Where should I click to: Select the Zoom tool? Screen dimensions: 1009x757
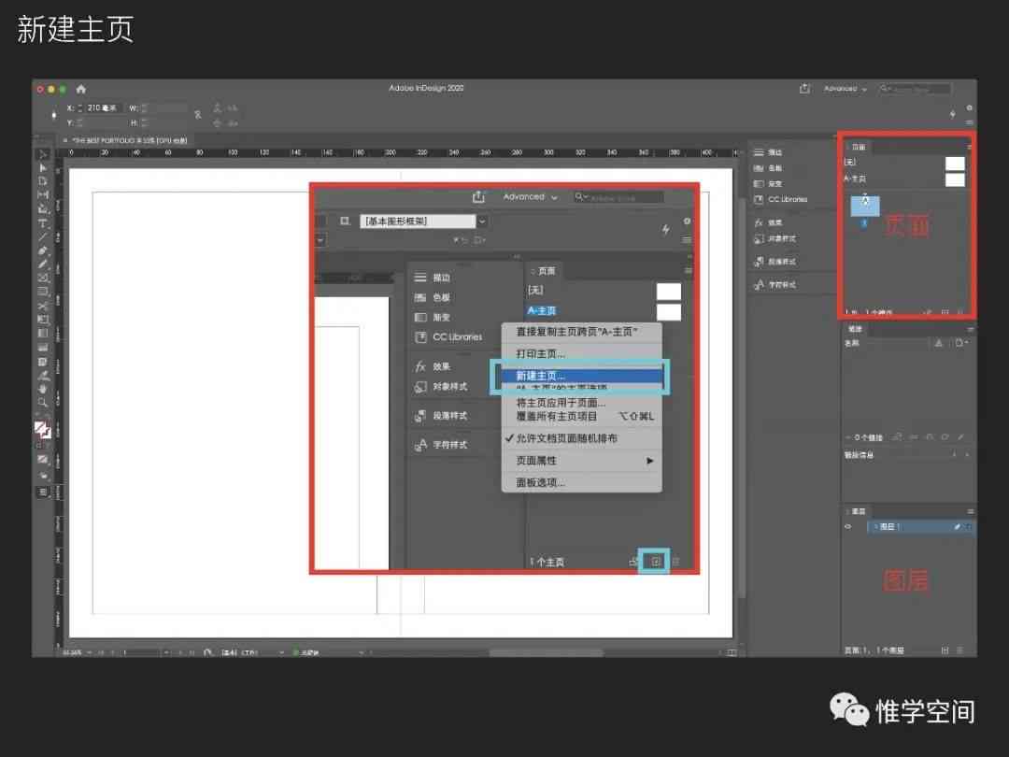point(43,403)
